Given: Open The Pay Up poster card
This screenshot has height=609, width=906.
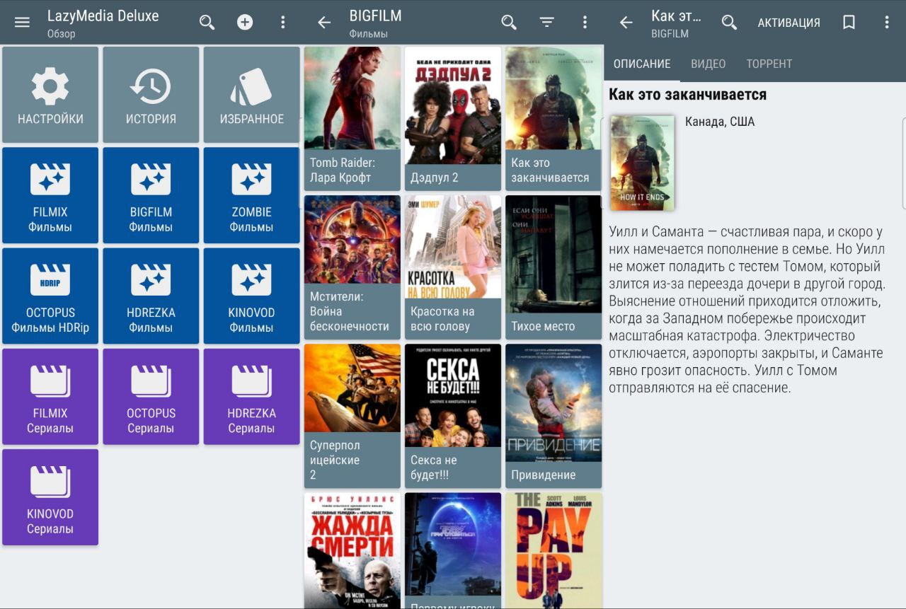Looking at the screenshot, I should click(554, 550).
